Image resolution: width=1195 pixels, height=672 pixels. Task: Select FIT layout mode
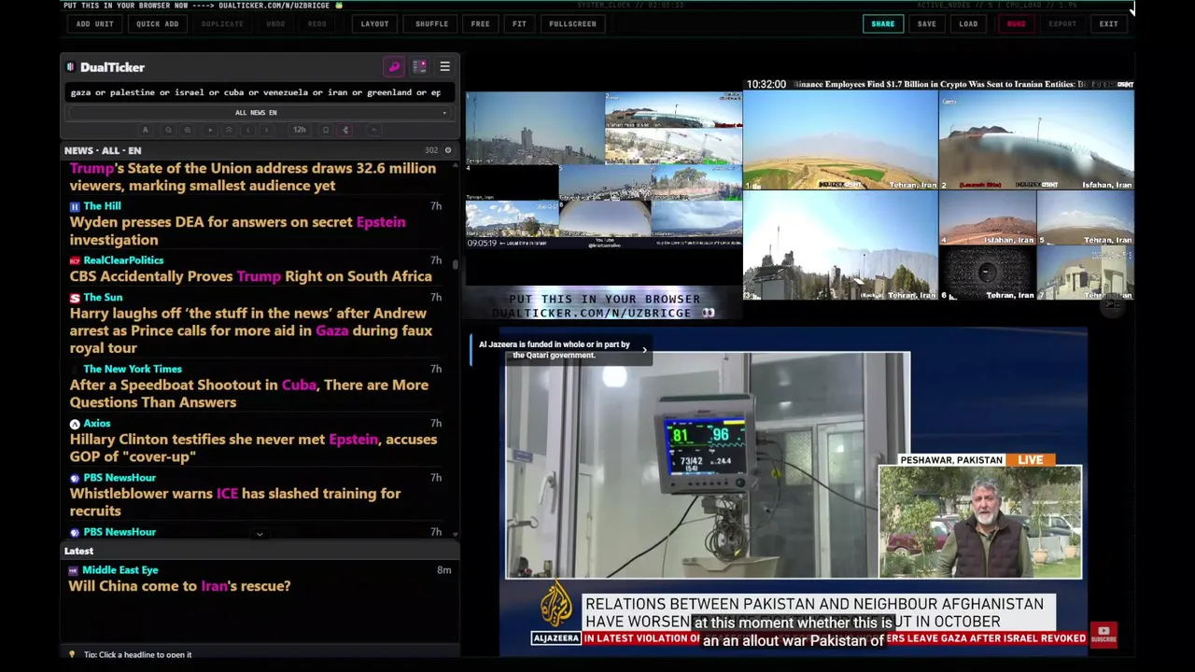click(519, 23)
